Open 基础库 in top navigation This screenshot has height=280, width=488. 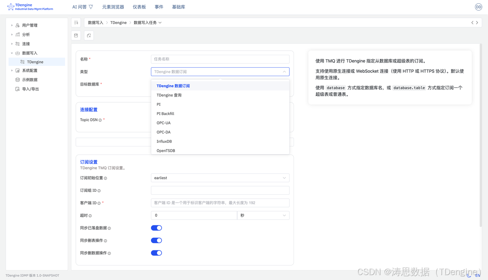[x=178, y=7]
